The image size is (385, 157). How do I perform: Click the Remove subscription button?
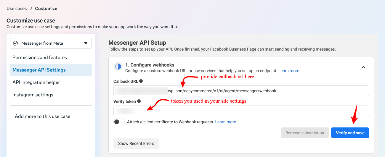[x=305, y=133]
